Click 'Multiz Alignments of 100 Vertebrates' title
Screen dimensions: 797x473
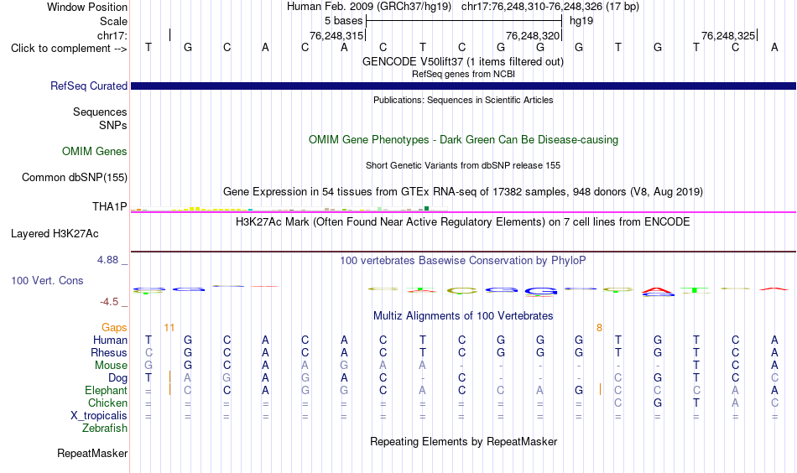point(463,316)
